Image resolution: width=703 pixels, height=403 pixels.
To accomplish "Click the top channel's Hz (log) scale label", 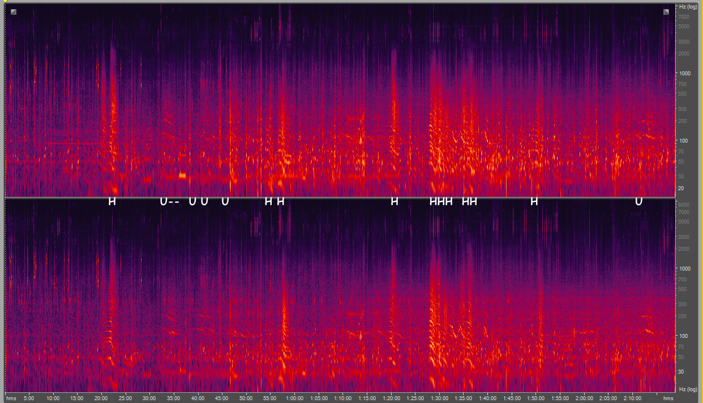I will tap(688, 7).
